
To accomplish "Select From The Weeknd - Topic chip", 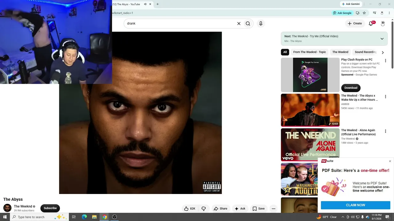I will (309, 52).
